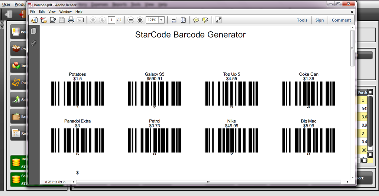Switch to read mode view
Image resolution: width=379 pixels, height=196 pixels.
(218, 20)
